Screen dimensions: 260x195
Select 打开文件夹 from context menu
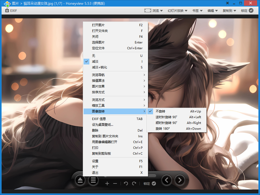point(115,31)
